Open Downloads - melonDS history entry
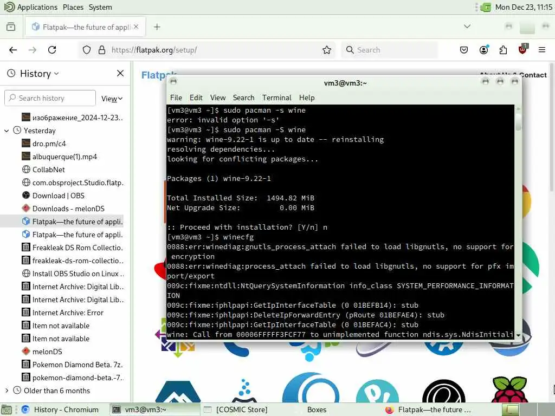Image resolution: width=555 pixels, height=416 pixels. coord(68,209)
